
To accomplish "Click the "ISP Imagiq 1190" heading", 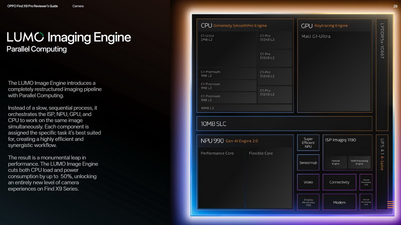I will (x=340, y=140).
